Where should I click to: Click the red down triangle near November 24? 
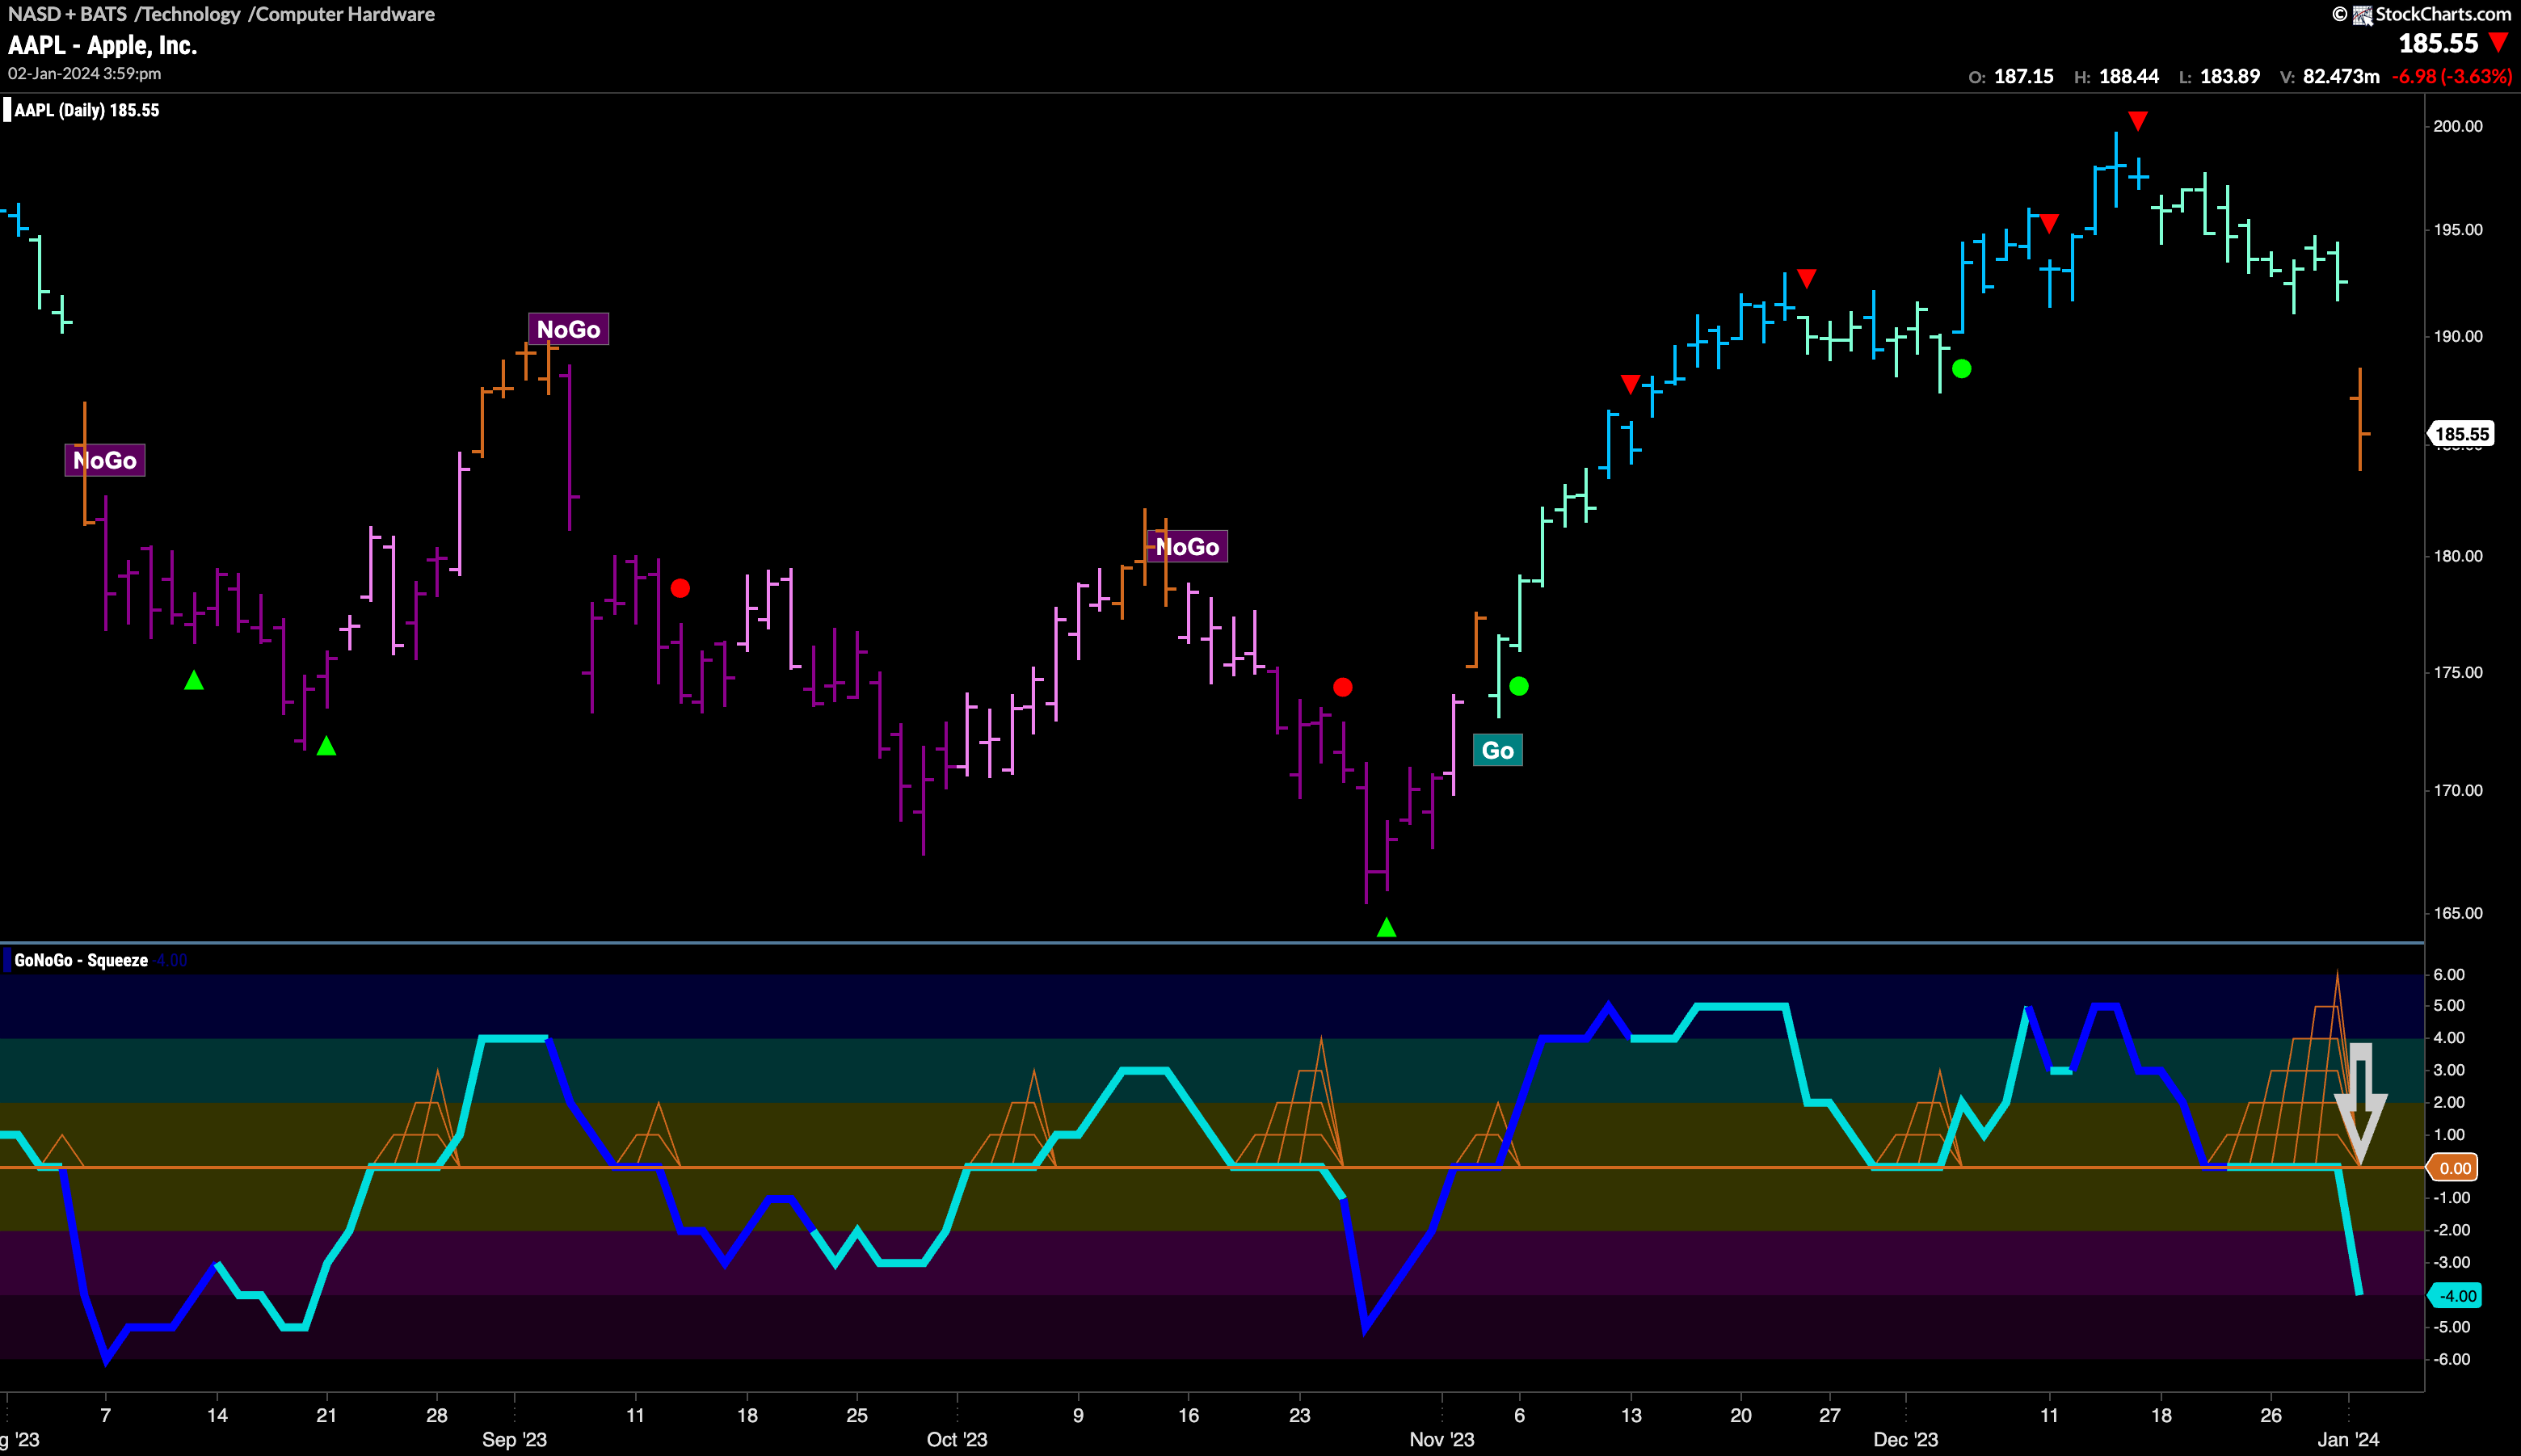[x=1806, y=278]
